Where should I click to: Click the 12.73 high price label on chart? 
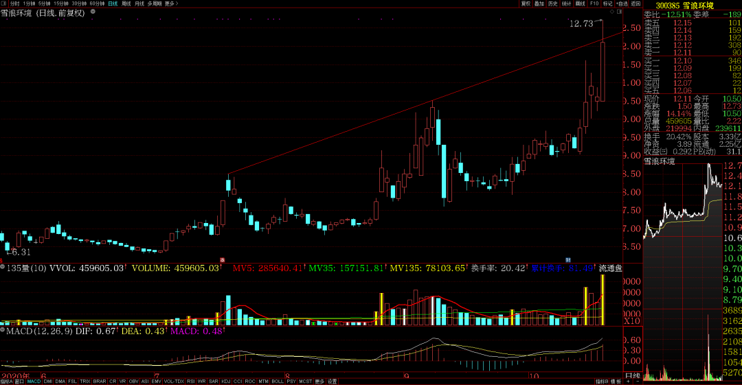point(581,23)
